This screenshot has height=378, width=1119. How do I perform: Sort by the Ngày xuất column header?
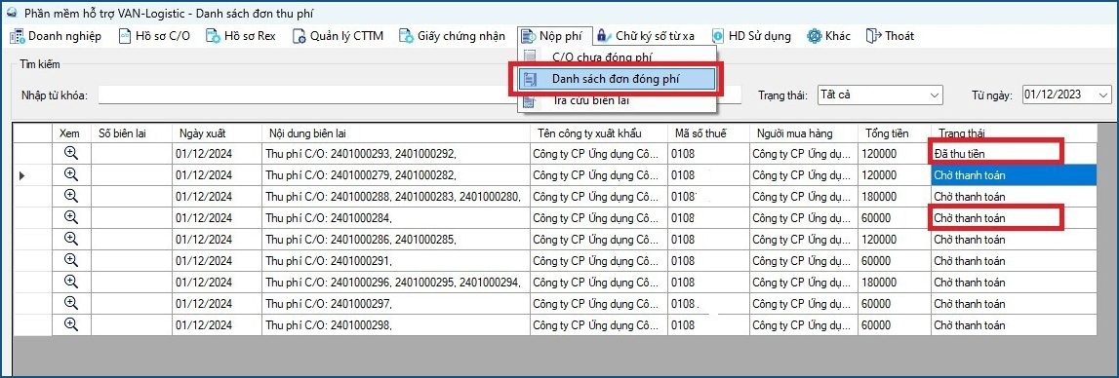click(x=217, y=132)
